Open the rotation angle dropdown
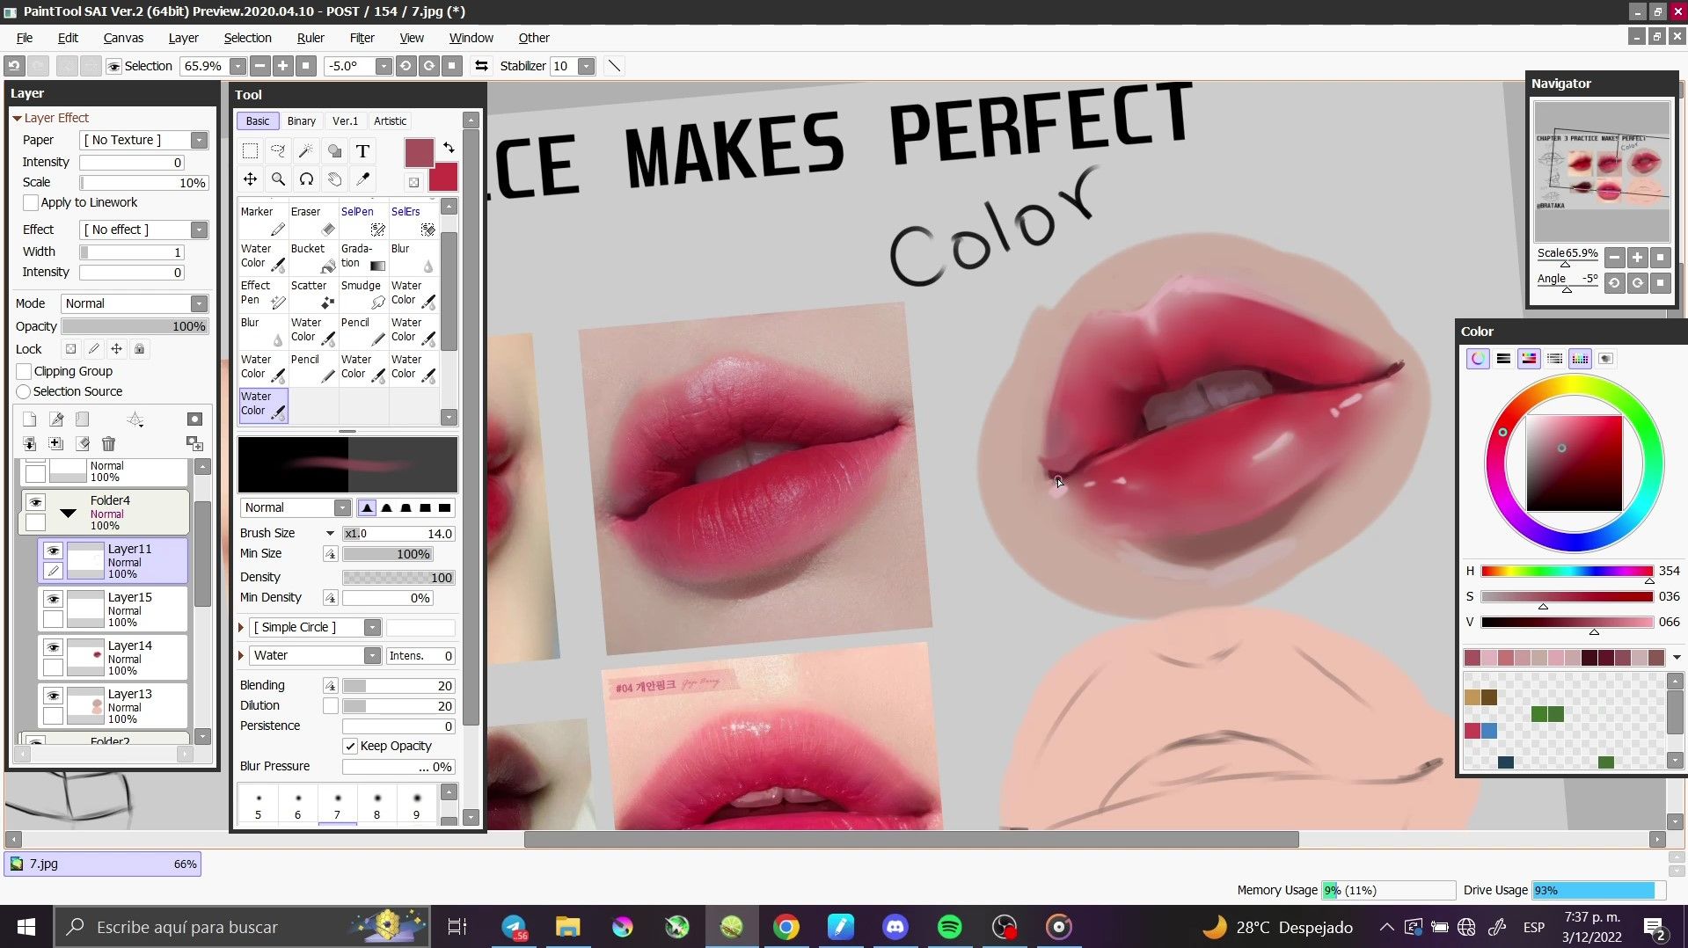The image size is (1688, 948). click(x=384, y=66)
